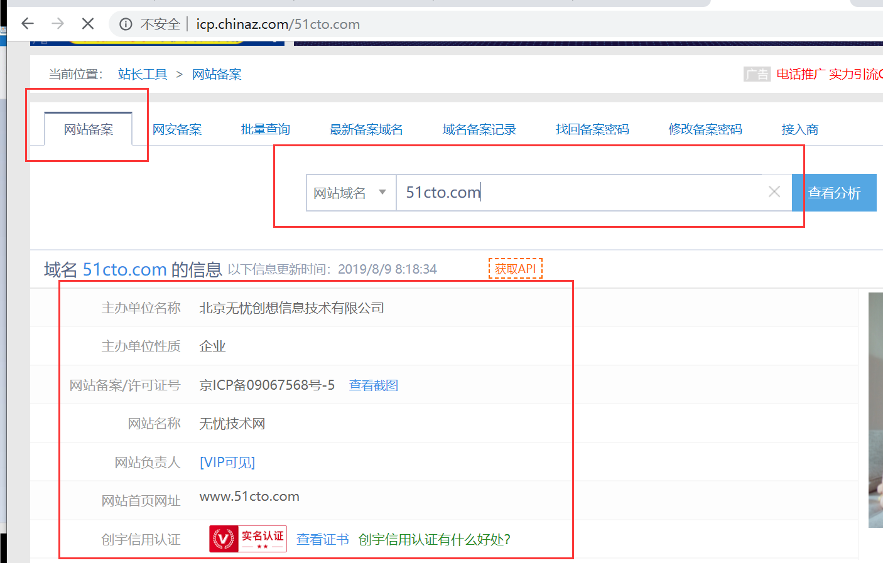
Task: Click the 实名认证 badge icon
Action: click(x=248, y=539)
